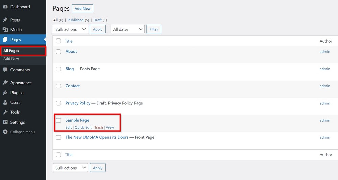Screen dimensions: 338x180
Task: Open the Appearance menu
Action: 21,83
